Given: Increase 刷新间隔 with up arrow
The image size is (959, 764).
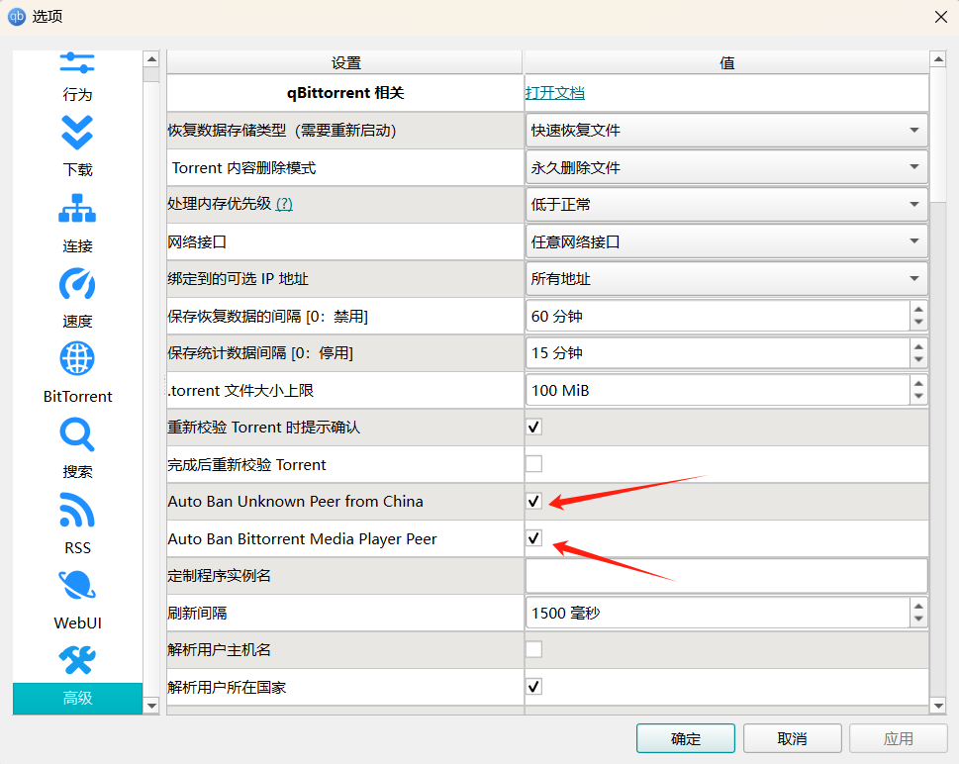Looking at the screenshot, I should (918, 607).
